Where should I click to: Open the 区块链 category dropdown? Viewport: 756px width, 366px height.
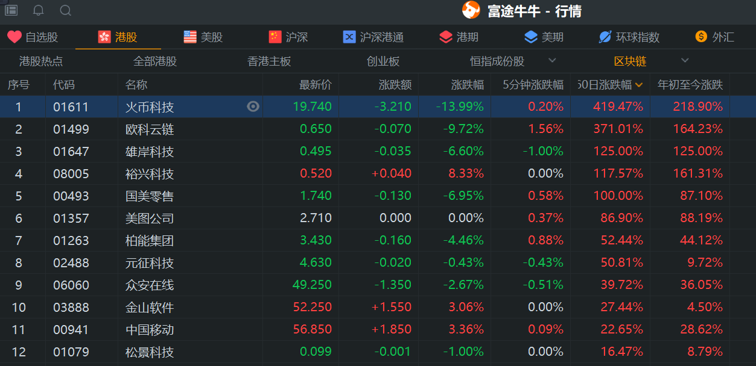click(685, 60)
